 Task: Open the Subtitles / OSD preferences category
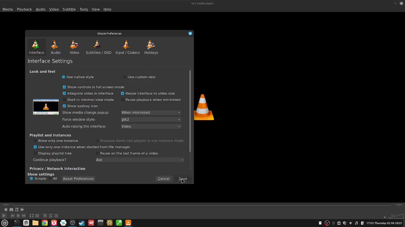click(98, 47)
